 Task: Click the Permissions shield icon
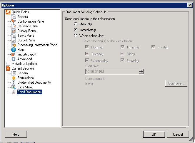click(14, 78)
